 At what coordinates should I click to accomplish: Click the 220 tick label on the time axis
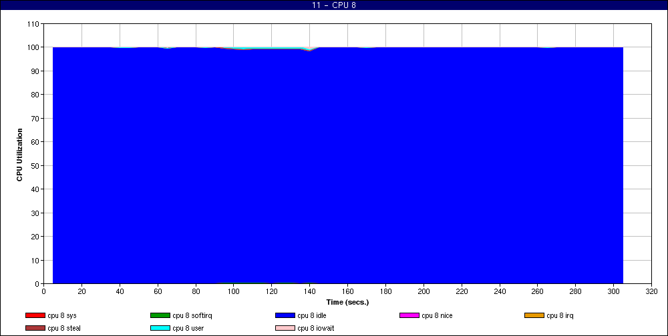tap(462, 291)
